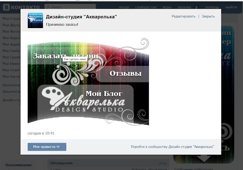Click the title Дизайн-студия "Акварелька"
The image size is (243, 170).
point(81,17)
